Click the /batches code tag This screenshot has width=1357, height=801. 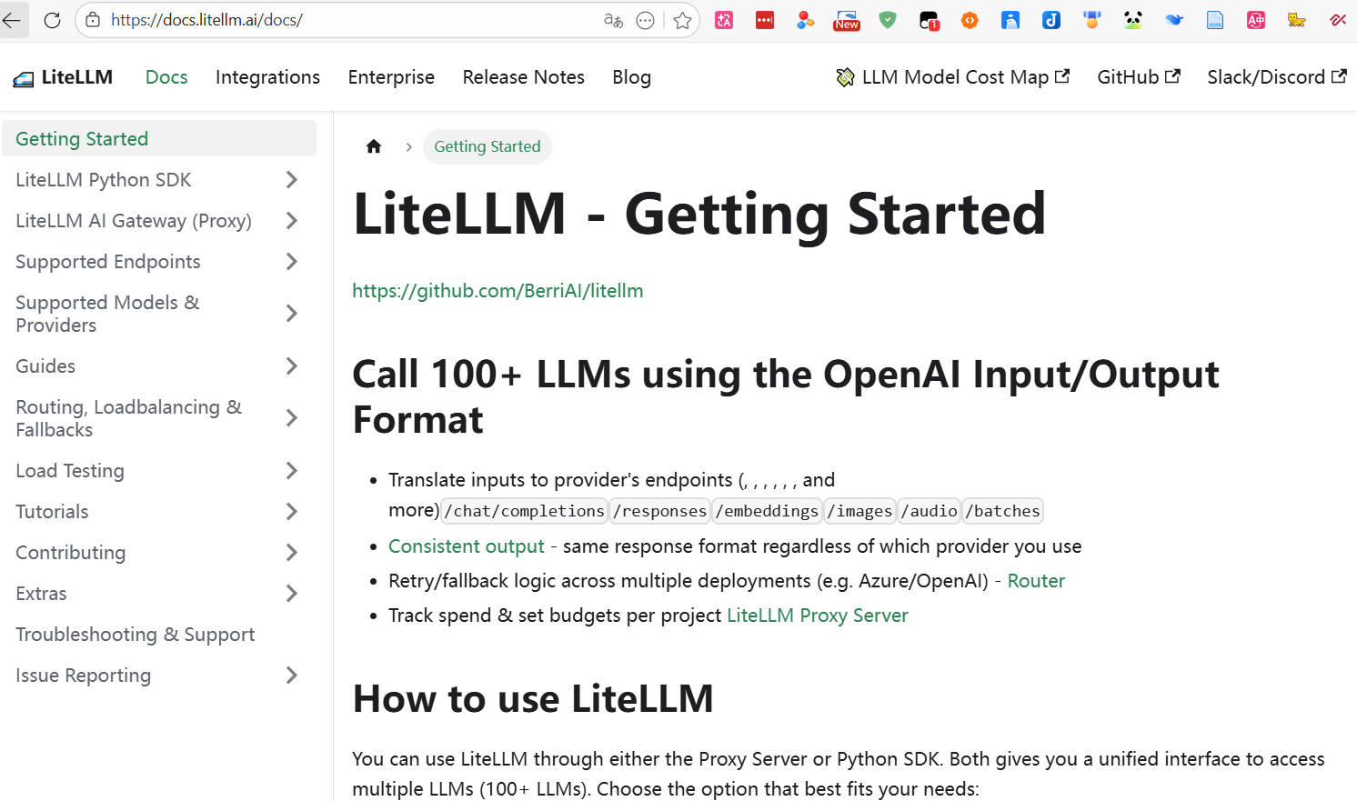tap(1002, 511)
